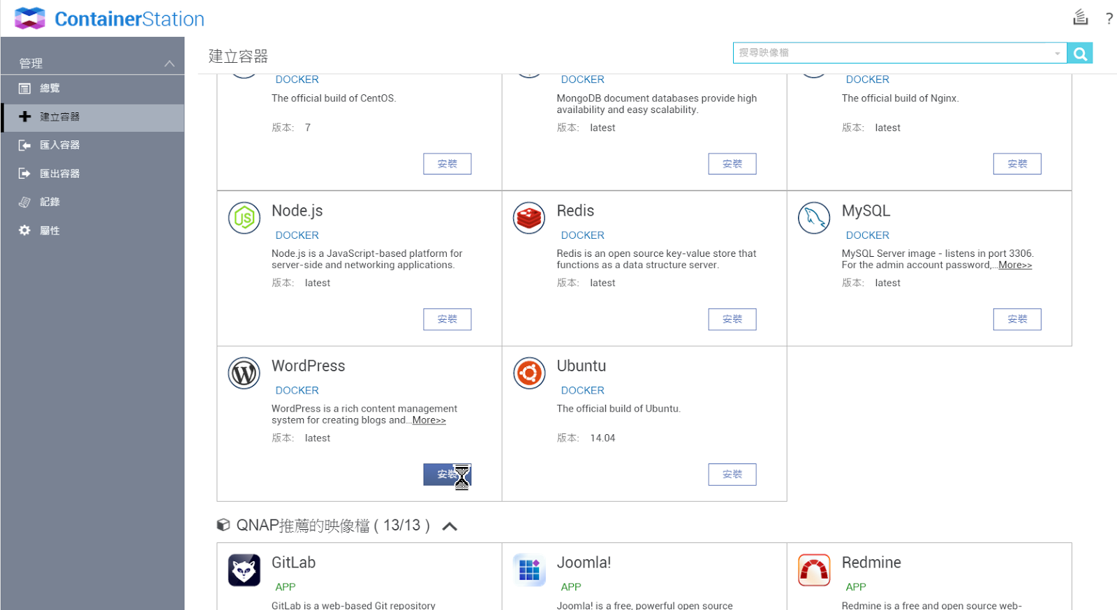This screenshot has height=610, width=1117.
Task: Open 匯出容器 in the sidebar
Action: 92,174
